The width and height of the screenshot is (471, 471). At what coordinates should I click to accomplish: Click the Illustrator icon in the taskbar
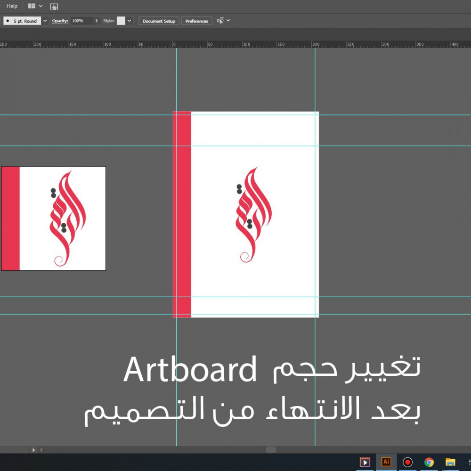pyautogui.click(x=386, y=462)
